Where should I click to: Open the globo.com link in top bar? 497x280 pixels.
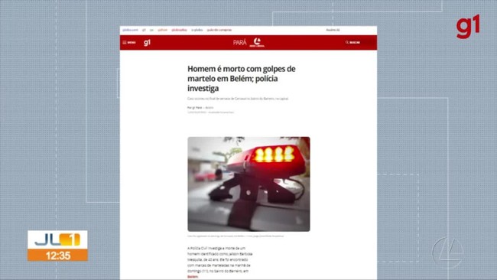pyautogui.click(x=130, y=30)
